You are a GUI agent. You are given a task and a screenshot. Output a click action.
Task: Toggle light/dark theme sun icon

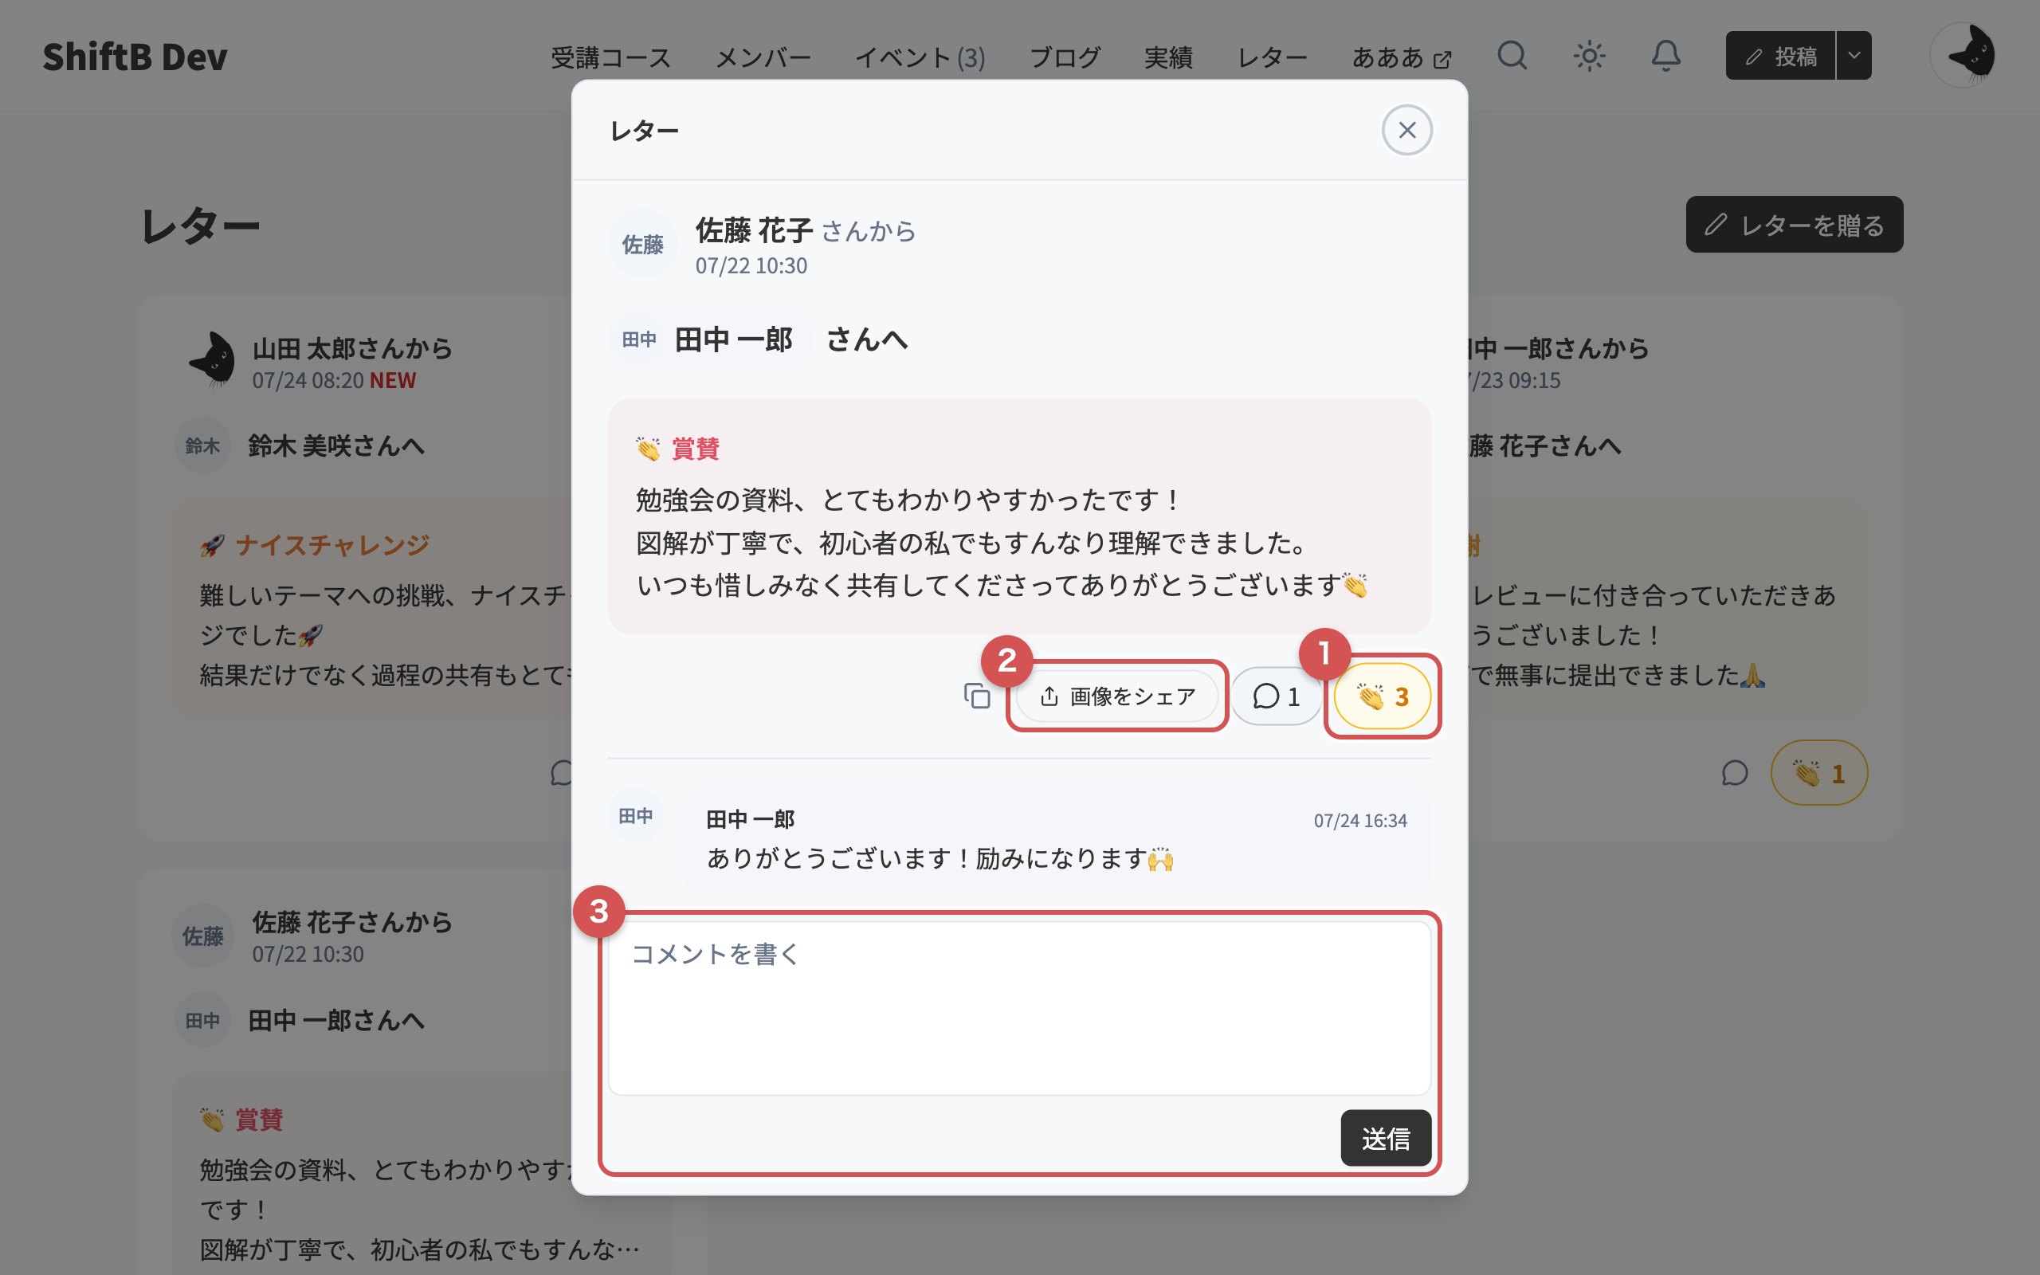(x=1589, y=56)
